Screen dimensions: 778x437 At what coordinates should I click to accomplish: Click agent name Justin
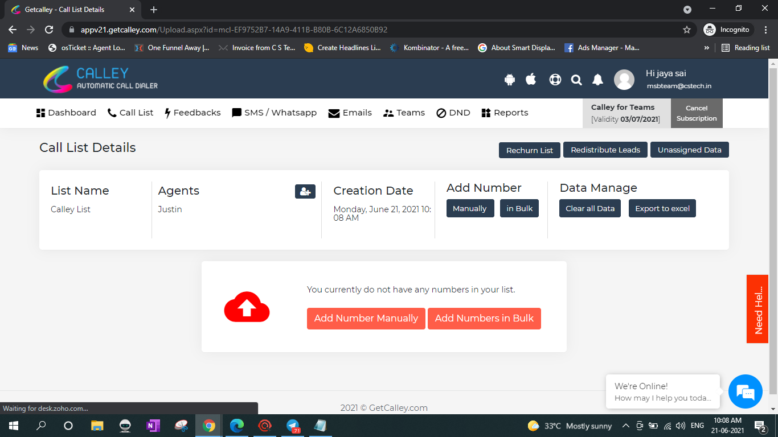coord(170,209)
